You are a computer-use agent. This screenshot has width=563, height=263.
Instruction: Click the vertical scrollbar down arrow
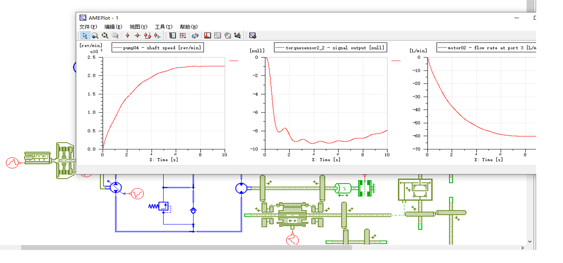click(x=530, y=241)
